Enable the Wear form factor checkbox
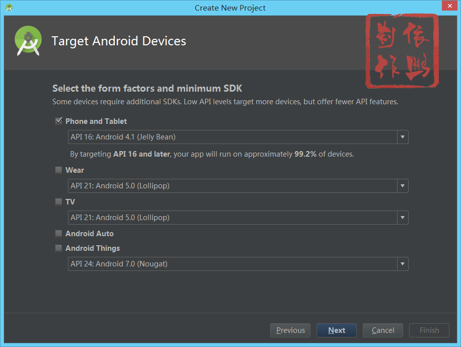The height and width of the screenshot is (347, 461). (59, 170)
